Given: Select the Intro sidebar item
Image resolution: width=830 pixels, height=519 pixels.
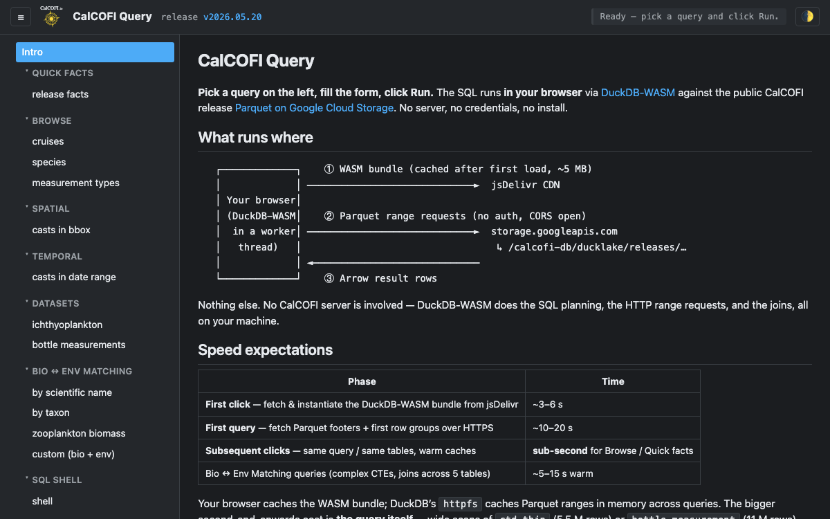Looking at the screenshot, I should [95, 52].
